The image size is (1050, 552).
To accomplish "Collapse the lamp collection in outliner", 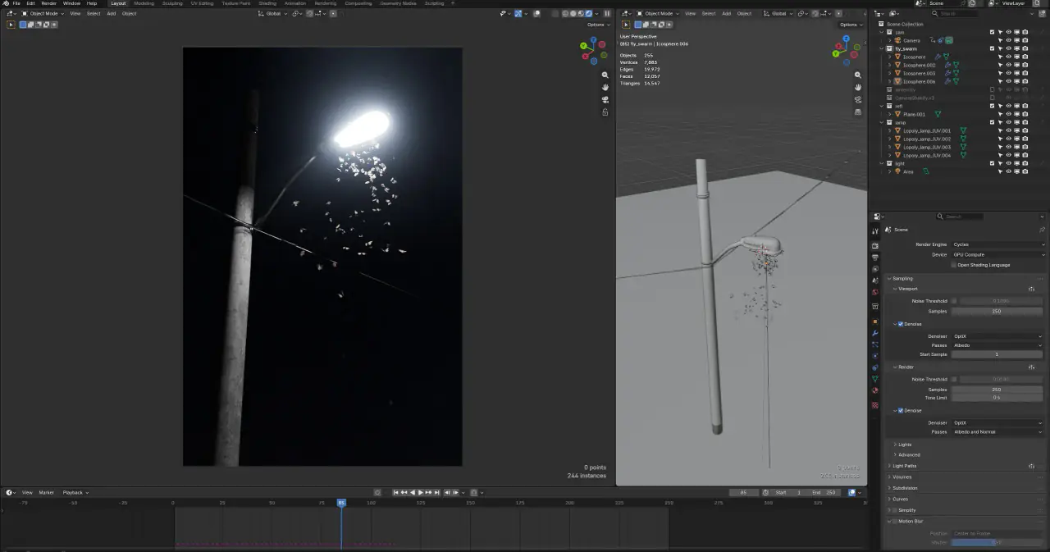I will click(x=882, y=122).
